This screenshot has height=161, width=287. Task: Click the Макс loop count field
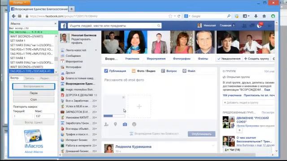[44, 116]
